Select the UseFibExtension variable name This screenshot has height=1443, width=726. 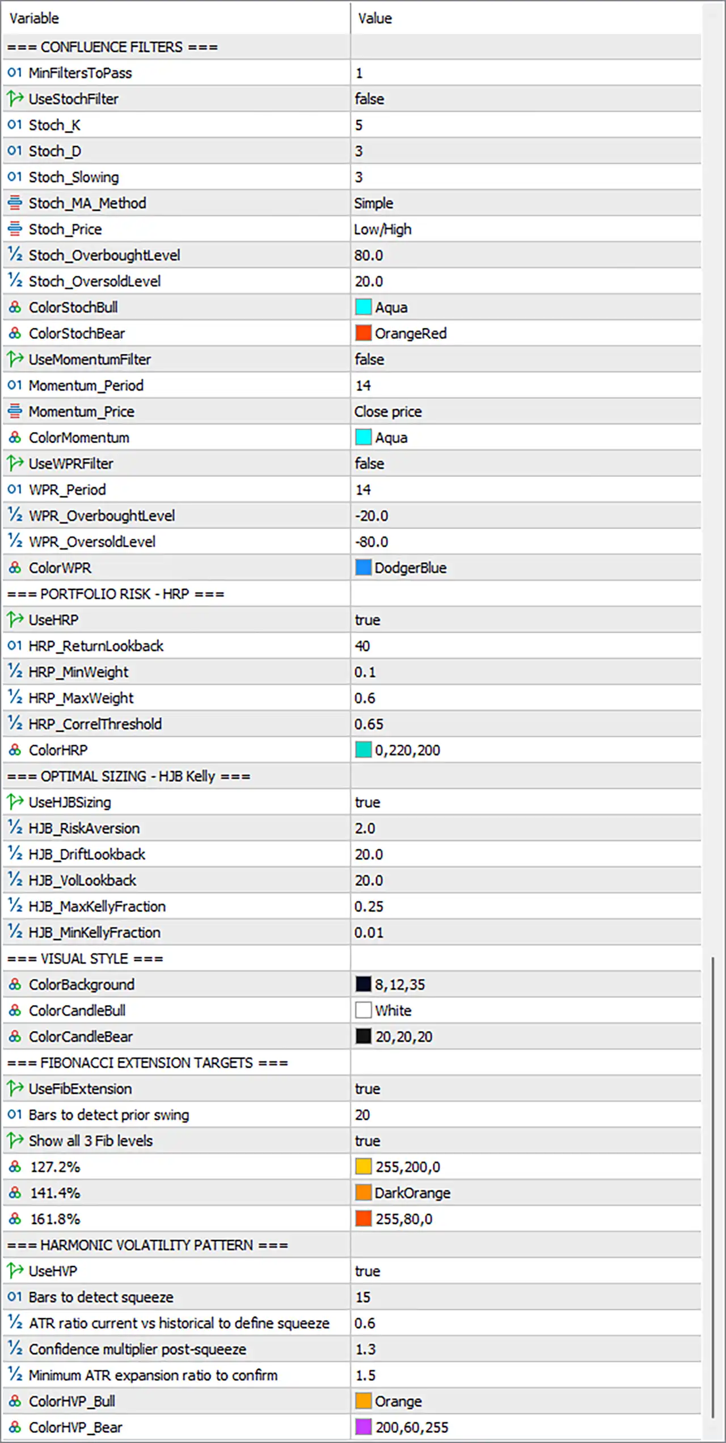point(80,1089)
